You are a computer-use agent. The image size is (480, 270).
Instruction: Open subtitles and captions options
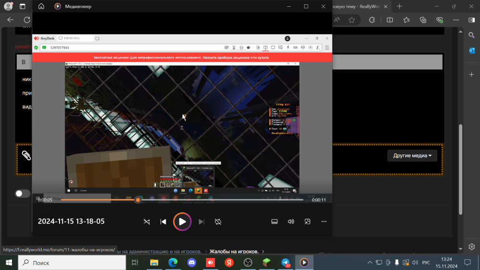click(x=274, y=222)
